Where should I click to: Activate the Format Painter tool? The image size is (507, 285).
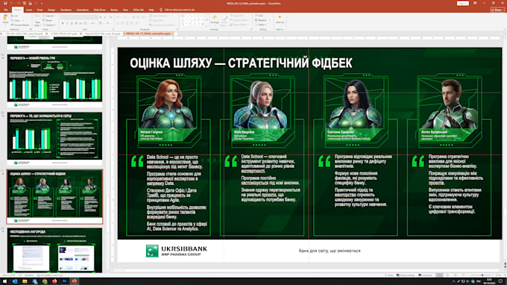(19, 25)
